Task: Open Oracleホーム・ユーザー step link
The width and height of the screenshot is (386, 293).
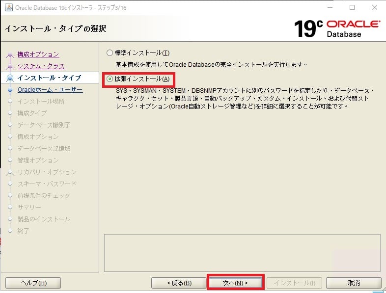Action: [50, 89]
